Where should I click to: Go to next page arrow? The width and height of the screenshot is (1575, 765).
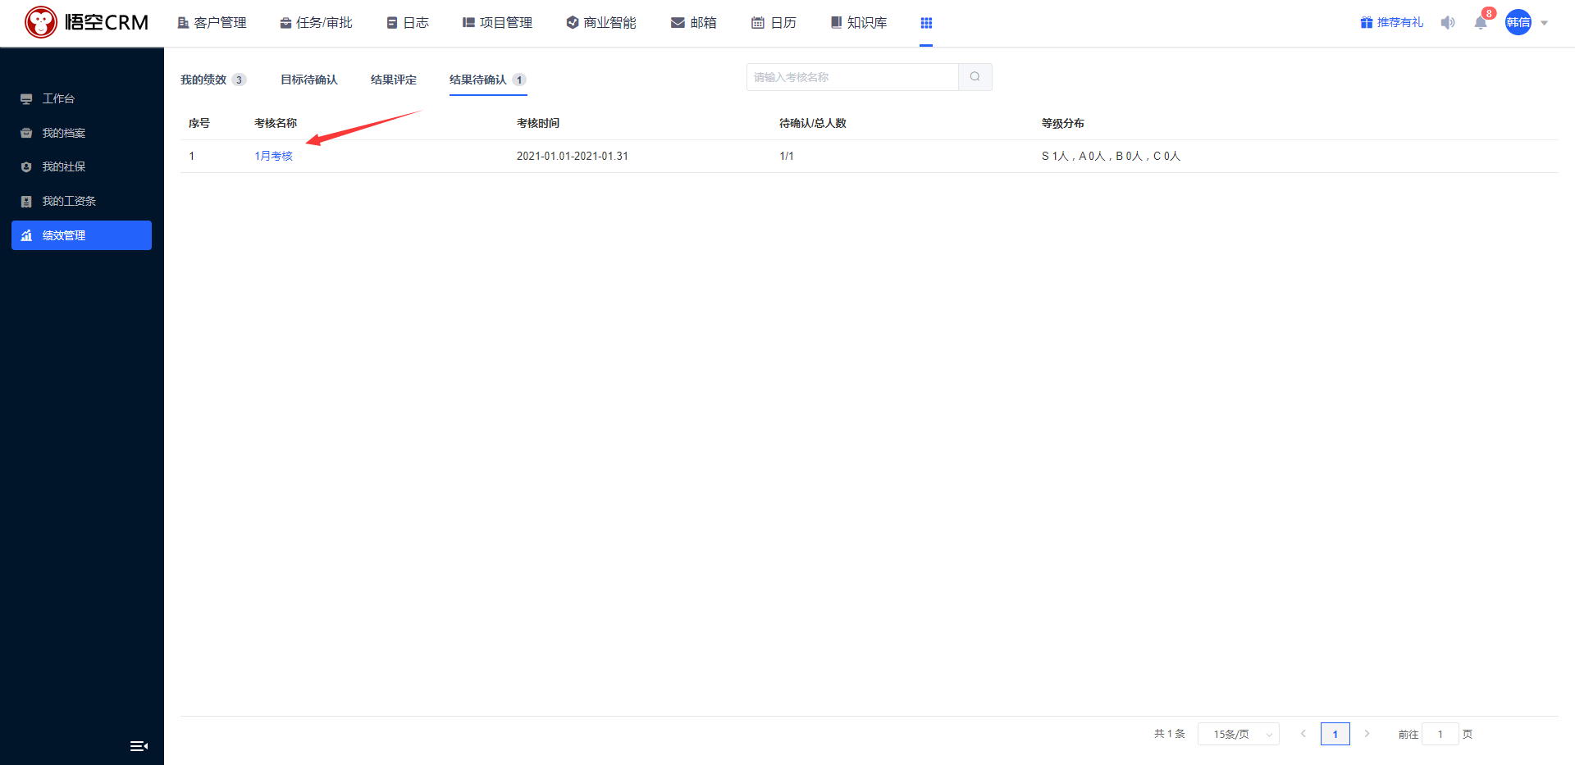coord(1367,734)
